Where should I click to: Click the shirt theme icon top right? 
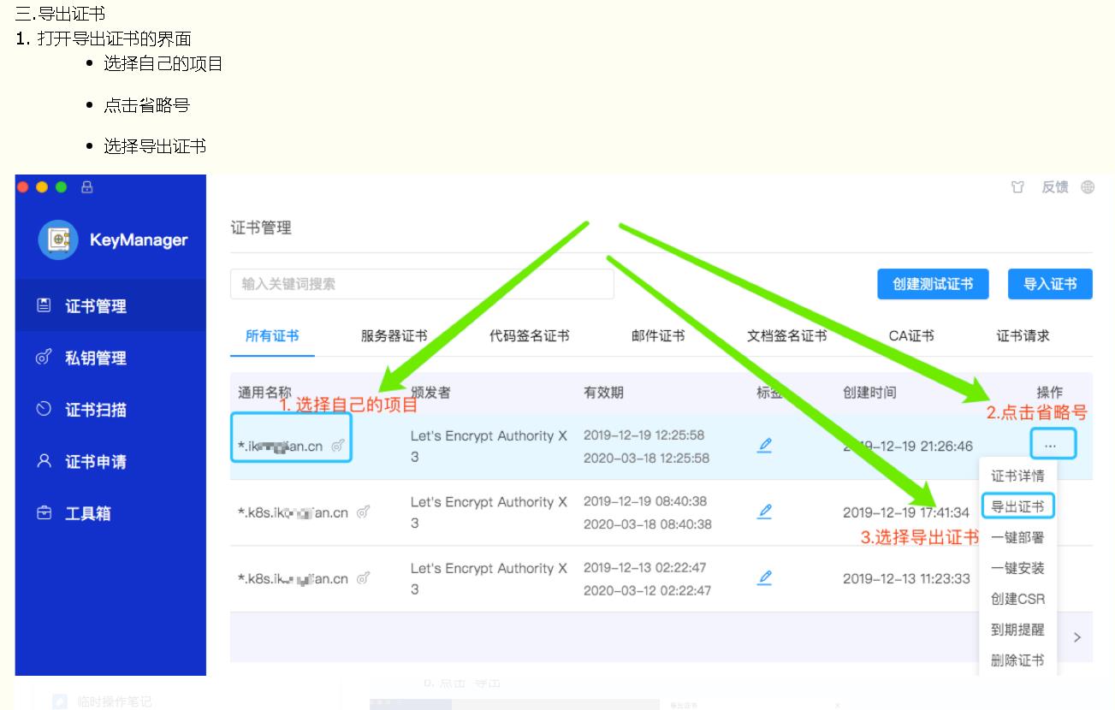1019,187
